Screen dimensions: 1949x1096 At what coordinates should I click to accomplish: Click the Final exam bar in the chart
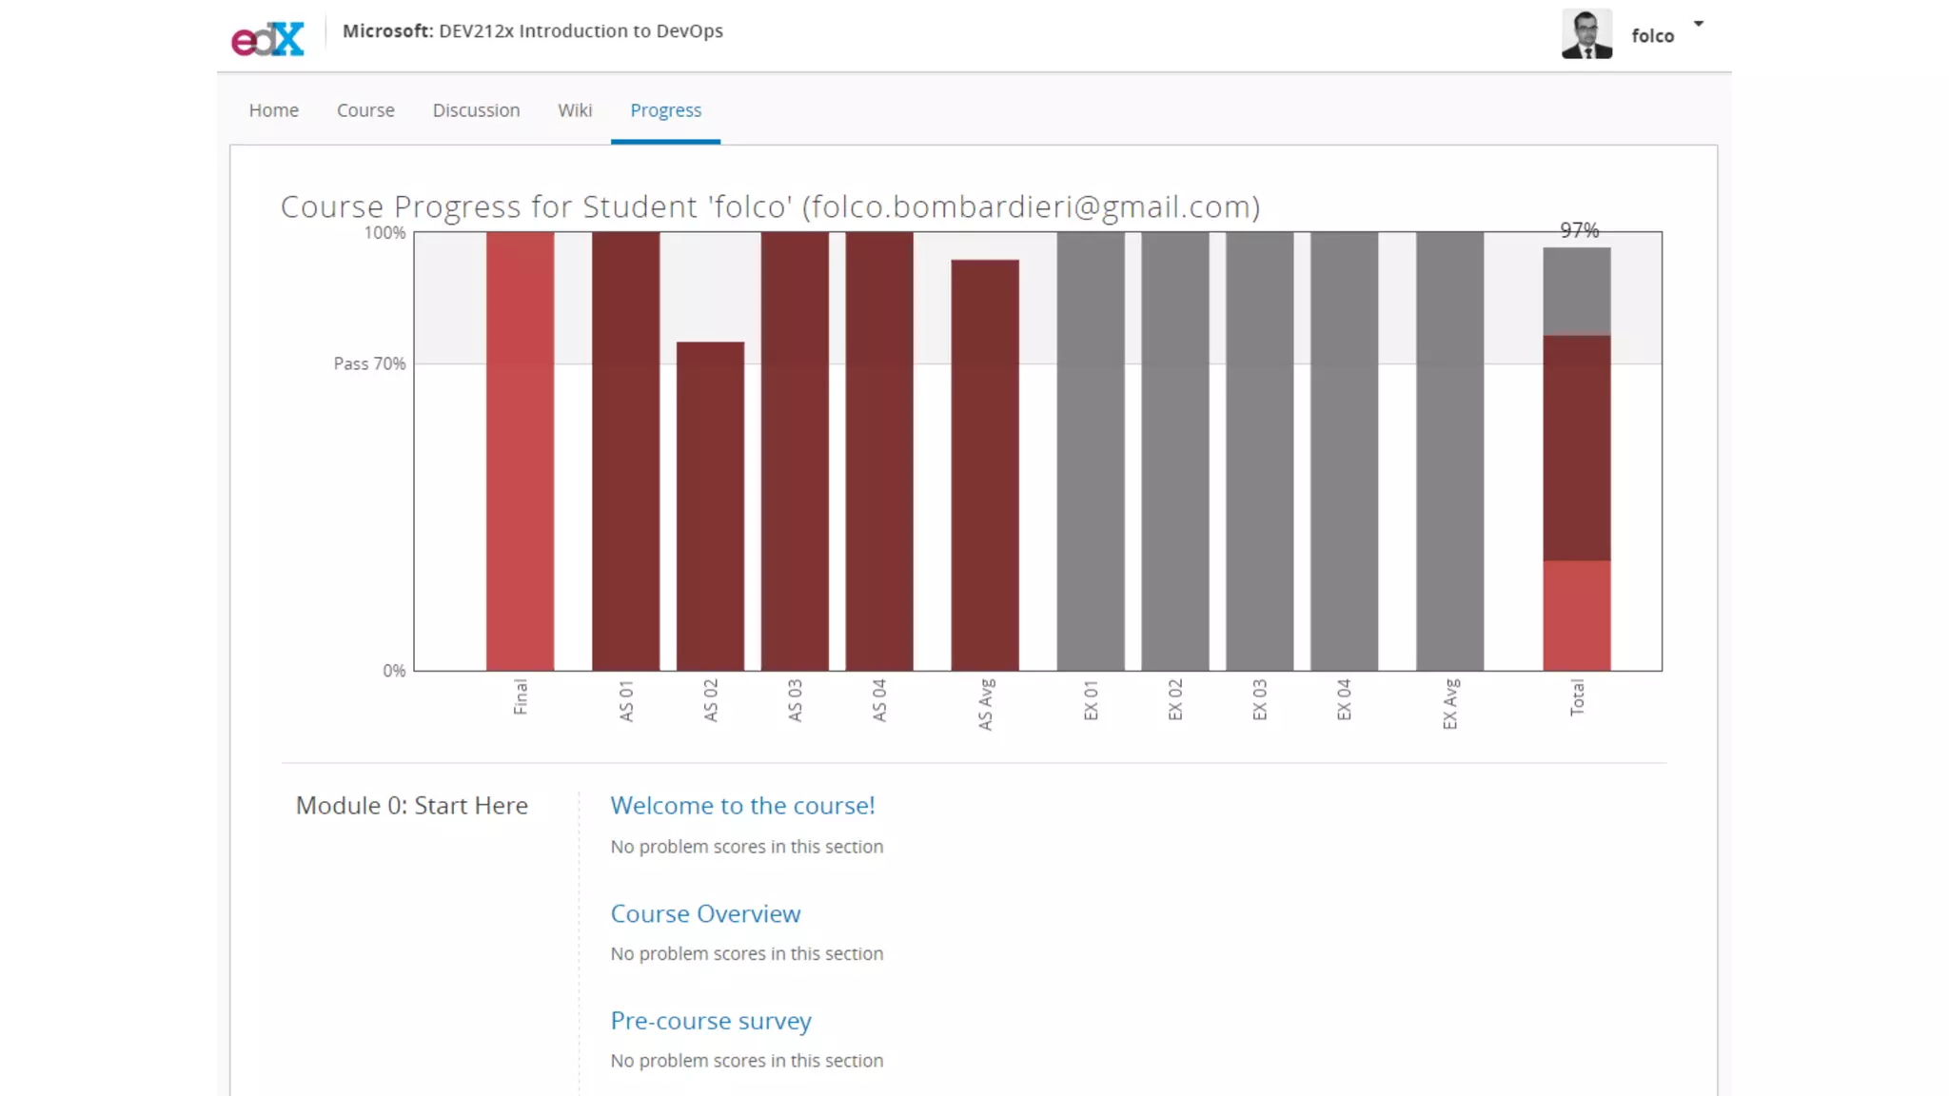pyautogui.click(x=520, y=452)
